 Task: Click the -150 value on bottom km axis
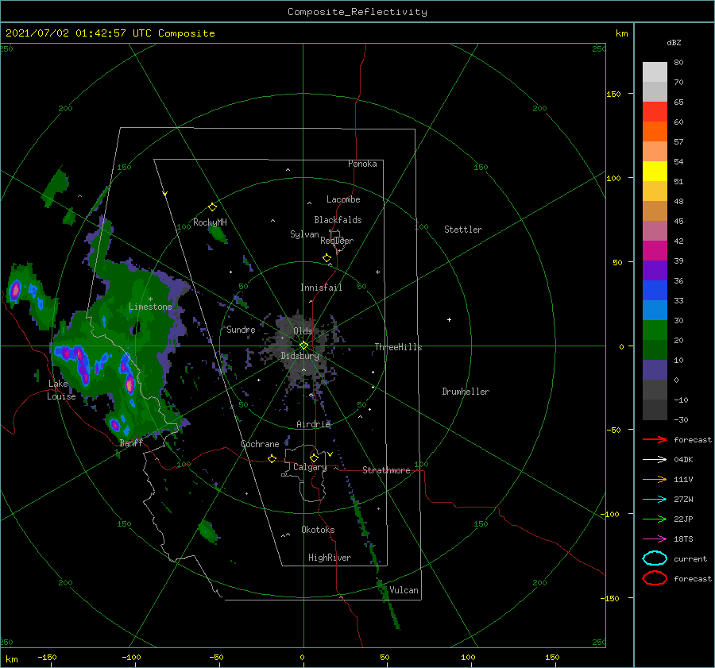click(x=47, y=657)
